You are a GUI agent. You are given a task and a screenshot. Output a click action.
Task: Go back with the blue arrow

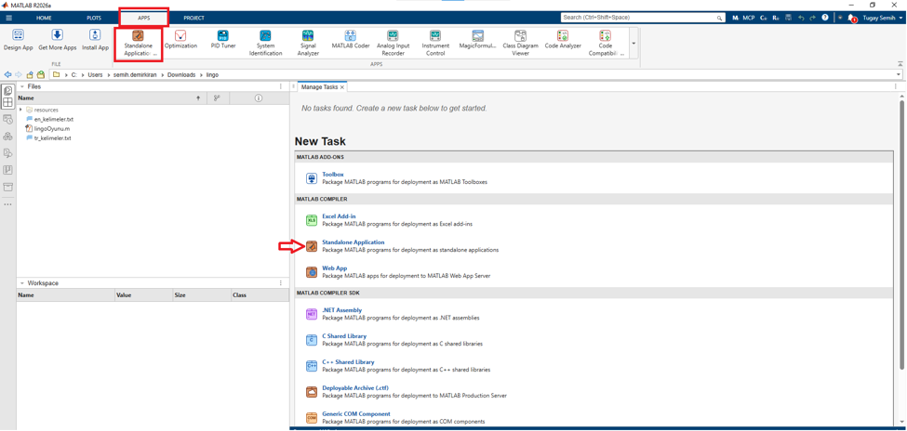[x=8, y=75]
